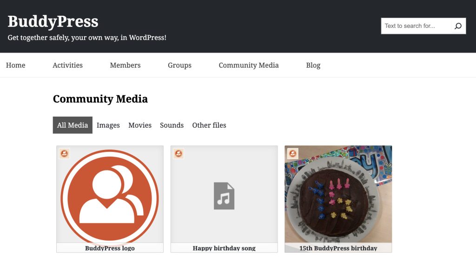The image size is (476, 274).
Task: Open Activities in the navigation menu
Action: 68,65
